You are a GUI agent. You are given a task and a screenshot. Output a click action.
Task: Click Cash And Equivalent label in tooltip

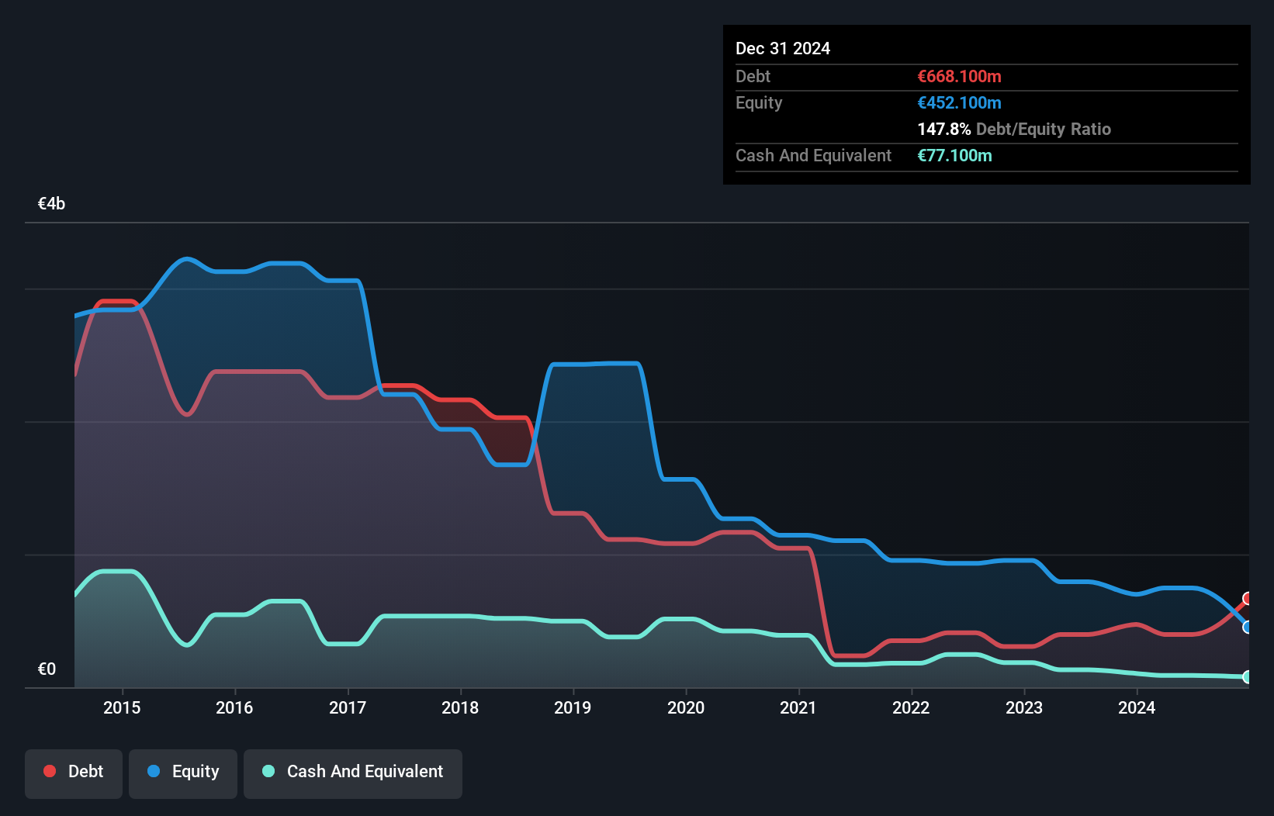click(814, 156)
